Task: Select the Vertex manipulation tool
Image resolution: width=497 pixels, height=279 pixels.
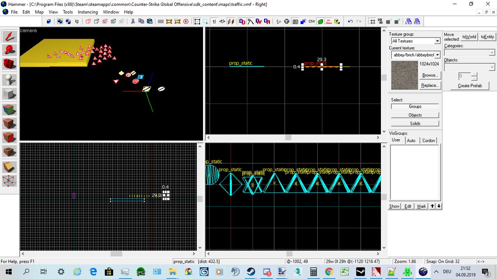Action: (10, 181)
